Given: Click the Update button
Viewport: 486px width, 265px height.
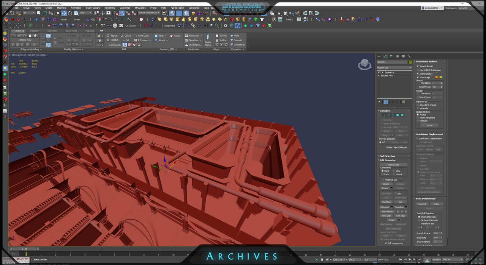Looking at the screenshot, I should pyautogui.click(x=429, y=125).
